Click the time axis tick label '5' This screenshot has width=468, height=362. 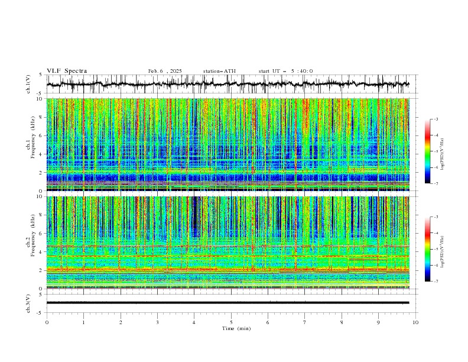[231, 322]
